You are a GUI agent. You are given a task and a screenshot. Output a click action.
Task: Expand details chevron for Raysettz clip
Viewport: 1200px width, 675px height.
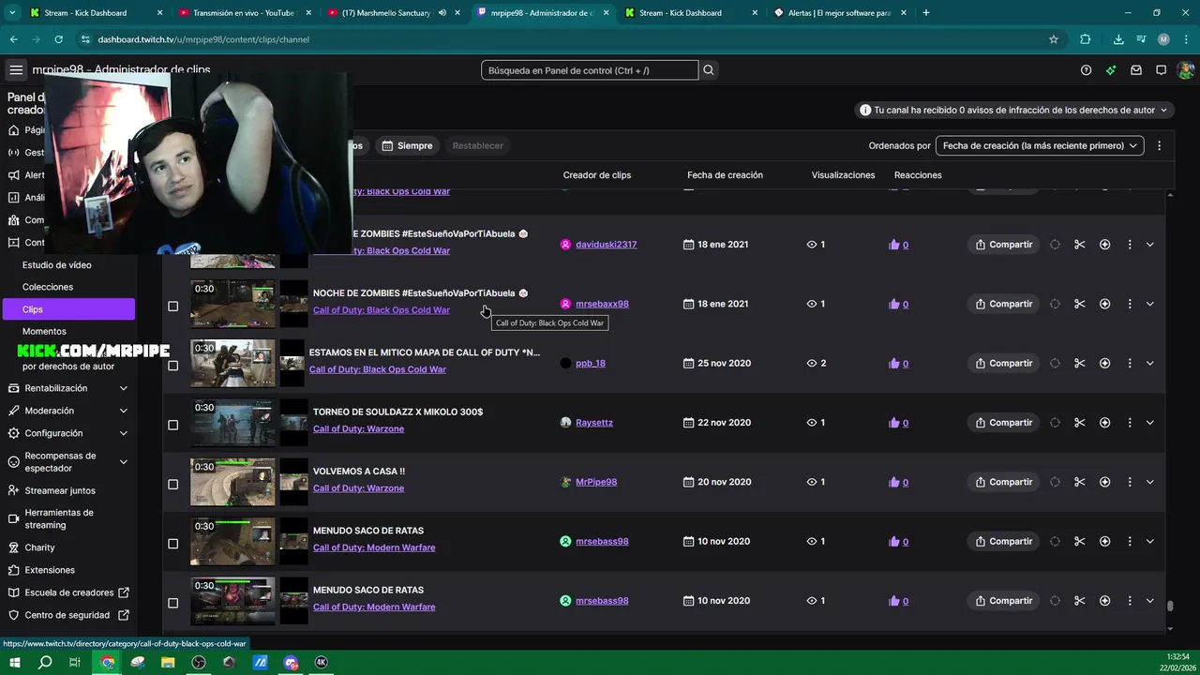click(x=1150, y=423)
